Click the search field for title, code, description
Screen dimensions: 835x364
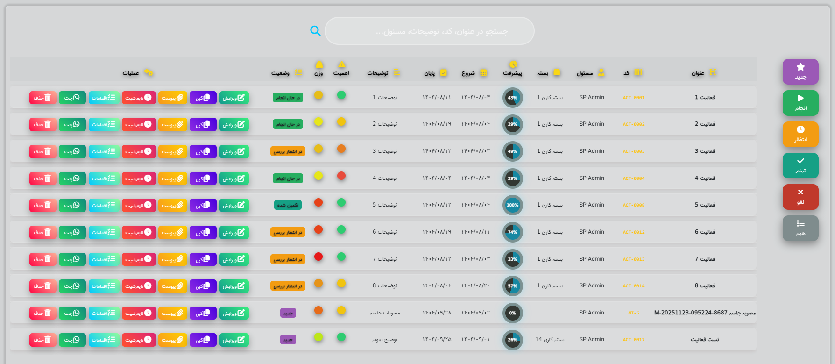[x=429, y=31]
